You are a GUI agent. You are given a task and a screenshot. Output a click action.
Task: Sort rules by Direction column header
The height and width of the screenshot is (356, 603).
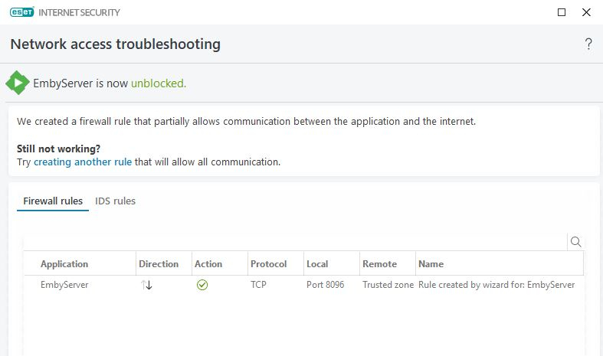(x=159, y=264)
